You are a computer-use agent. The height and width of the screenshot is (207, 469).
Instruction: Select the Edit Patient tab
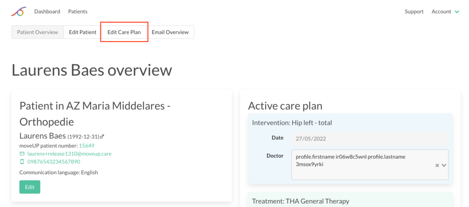(x=82, y=32)
